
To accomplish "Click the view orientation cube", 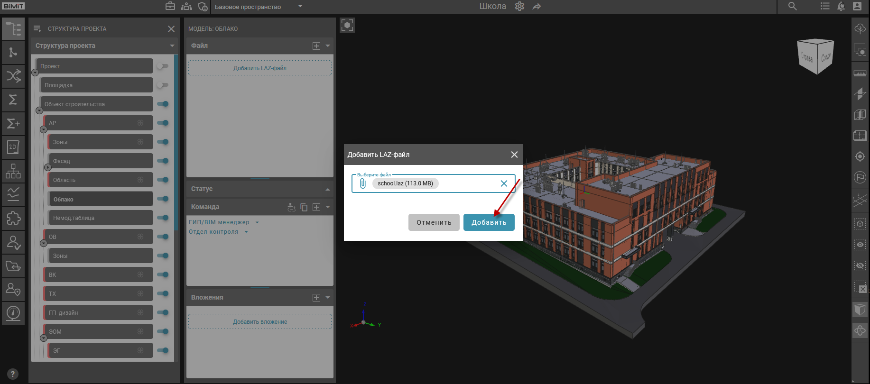I will click(x=815, y=56).
